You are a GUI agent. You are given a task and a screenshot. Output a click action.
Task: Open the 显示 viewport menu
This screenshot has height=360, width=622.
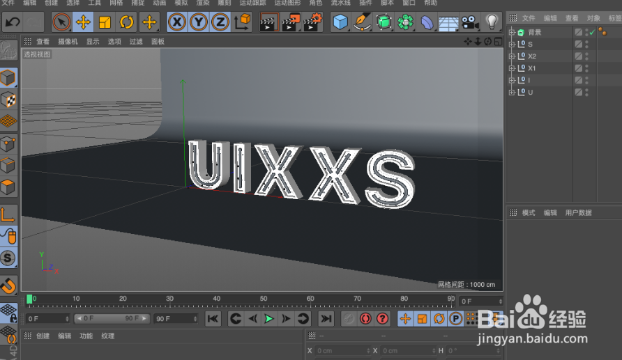(x=93, y=42)
